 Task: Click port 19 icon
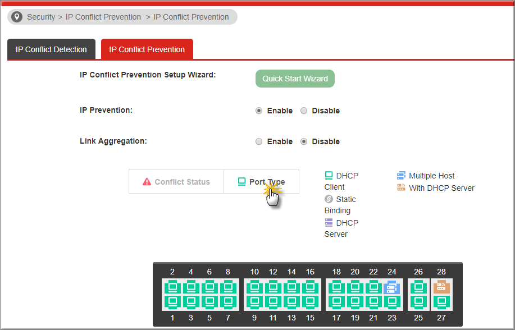coord(355,301)
